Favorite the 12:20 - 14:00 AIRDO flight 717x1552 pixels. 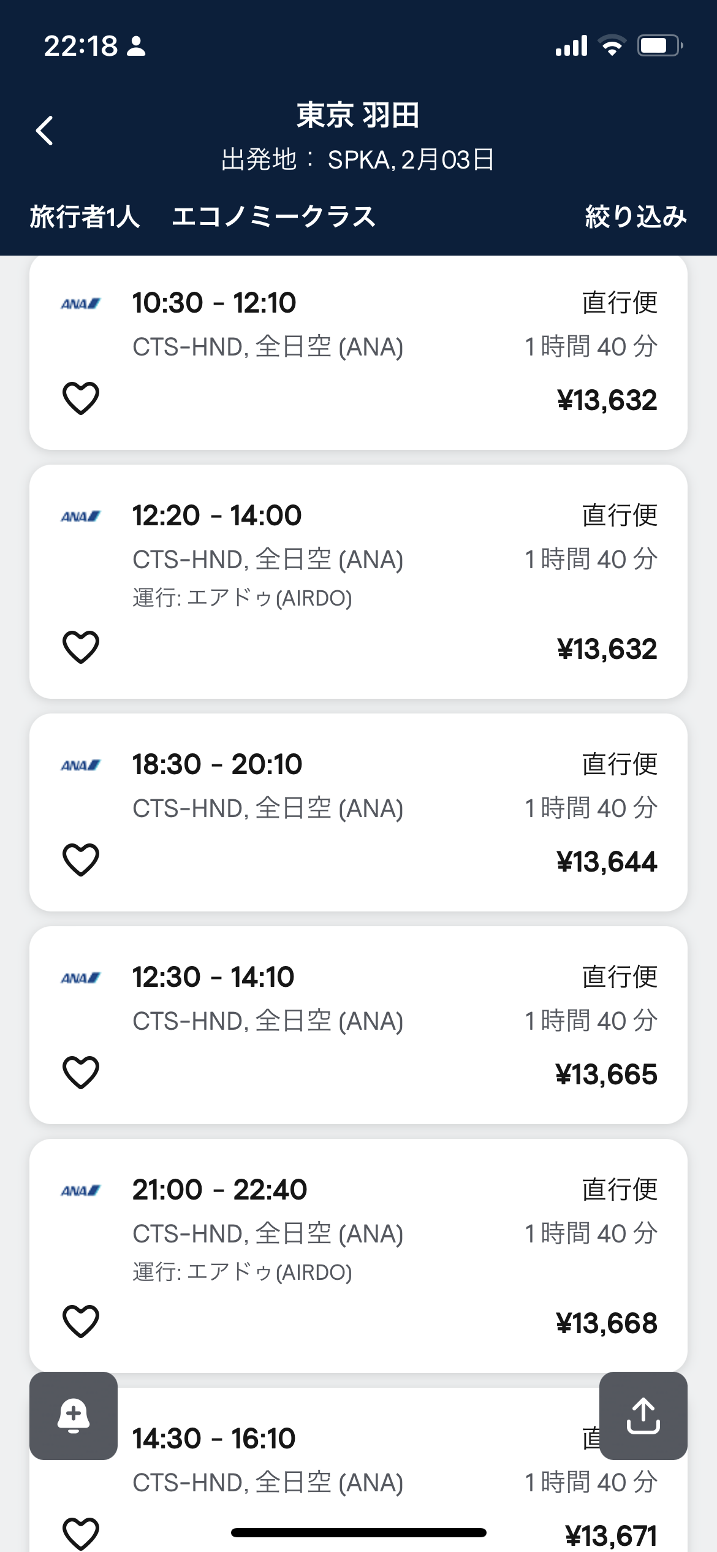click(x=81, y=647)
